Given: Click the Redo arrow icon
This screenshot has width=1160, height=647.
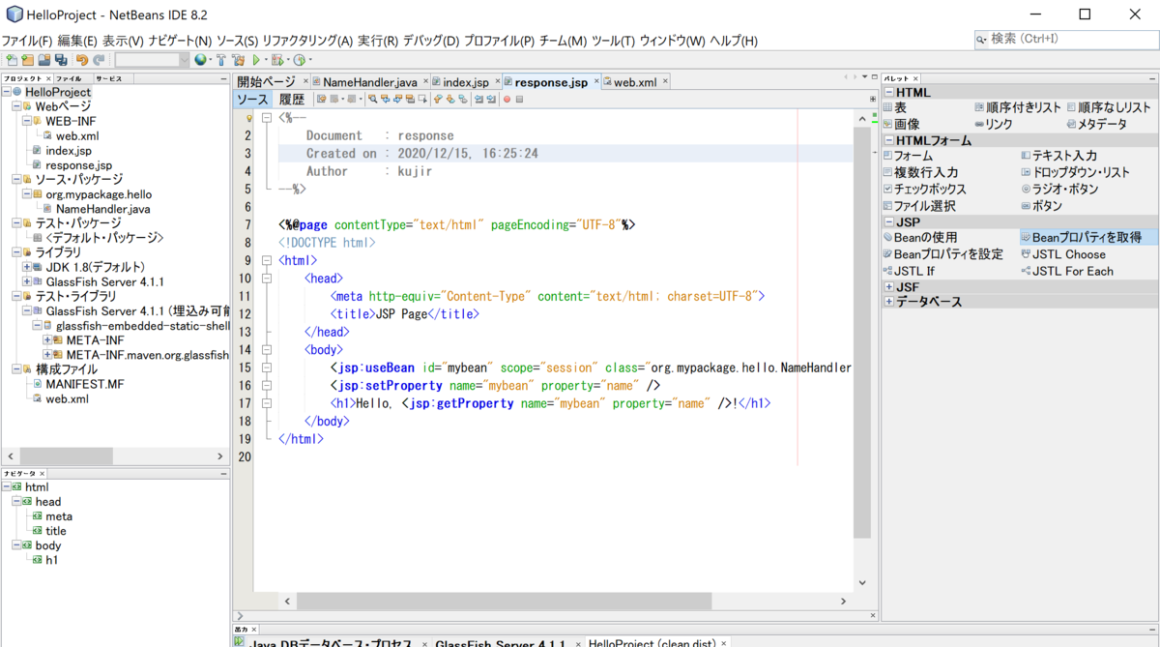Looking at the screenshot, I should pyautogui.click(x=99, y=60).
